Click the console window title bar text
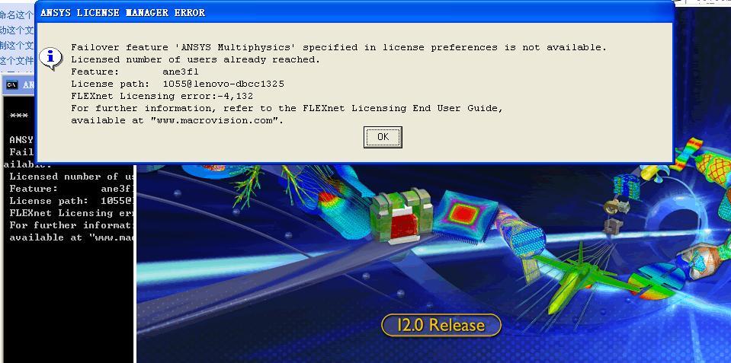This screenshot has width=731, height=363. click(x=28, y=85)
